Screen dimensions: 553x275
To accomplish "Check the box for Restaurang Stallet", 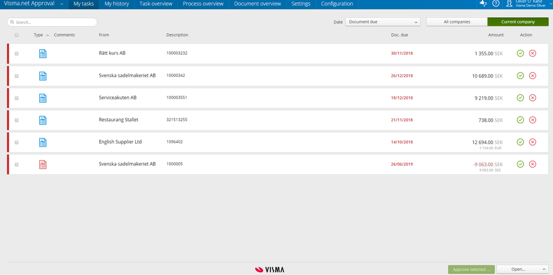I will tap(17, 120).
